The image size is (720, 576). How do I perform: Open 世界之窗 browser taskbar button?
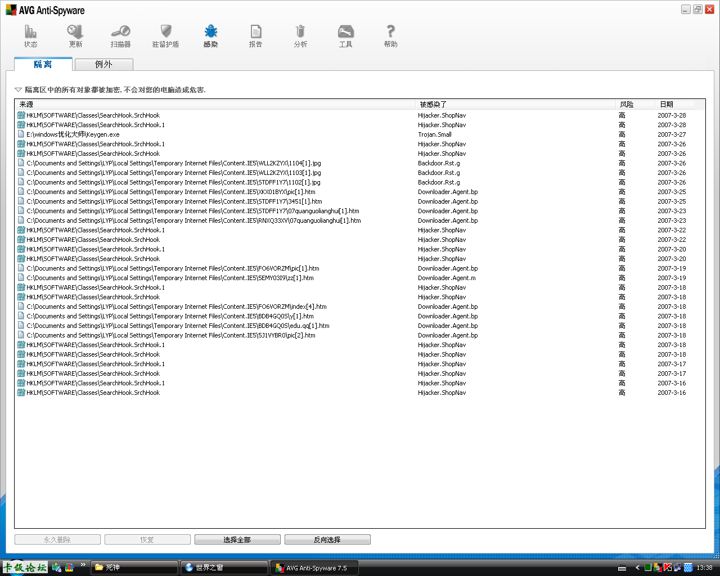[225, 568]
